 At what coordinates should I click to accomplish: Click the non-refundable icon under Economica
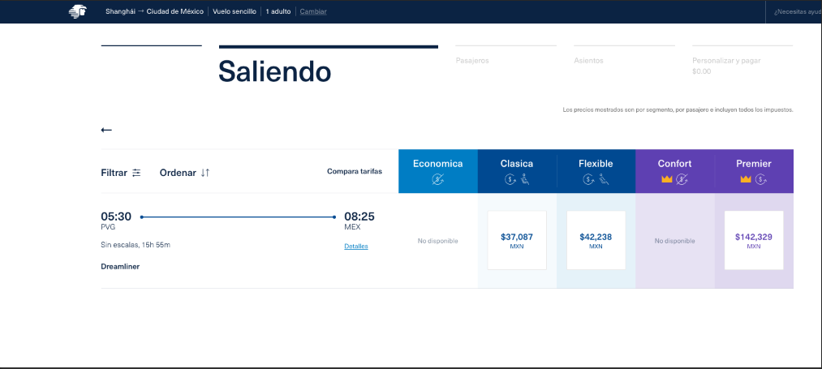click(x=437, y=179)
